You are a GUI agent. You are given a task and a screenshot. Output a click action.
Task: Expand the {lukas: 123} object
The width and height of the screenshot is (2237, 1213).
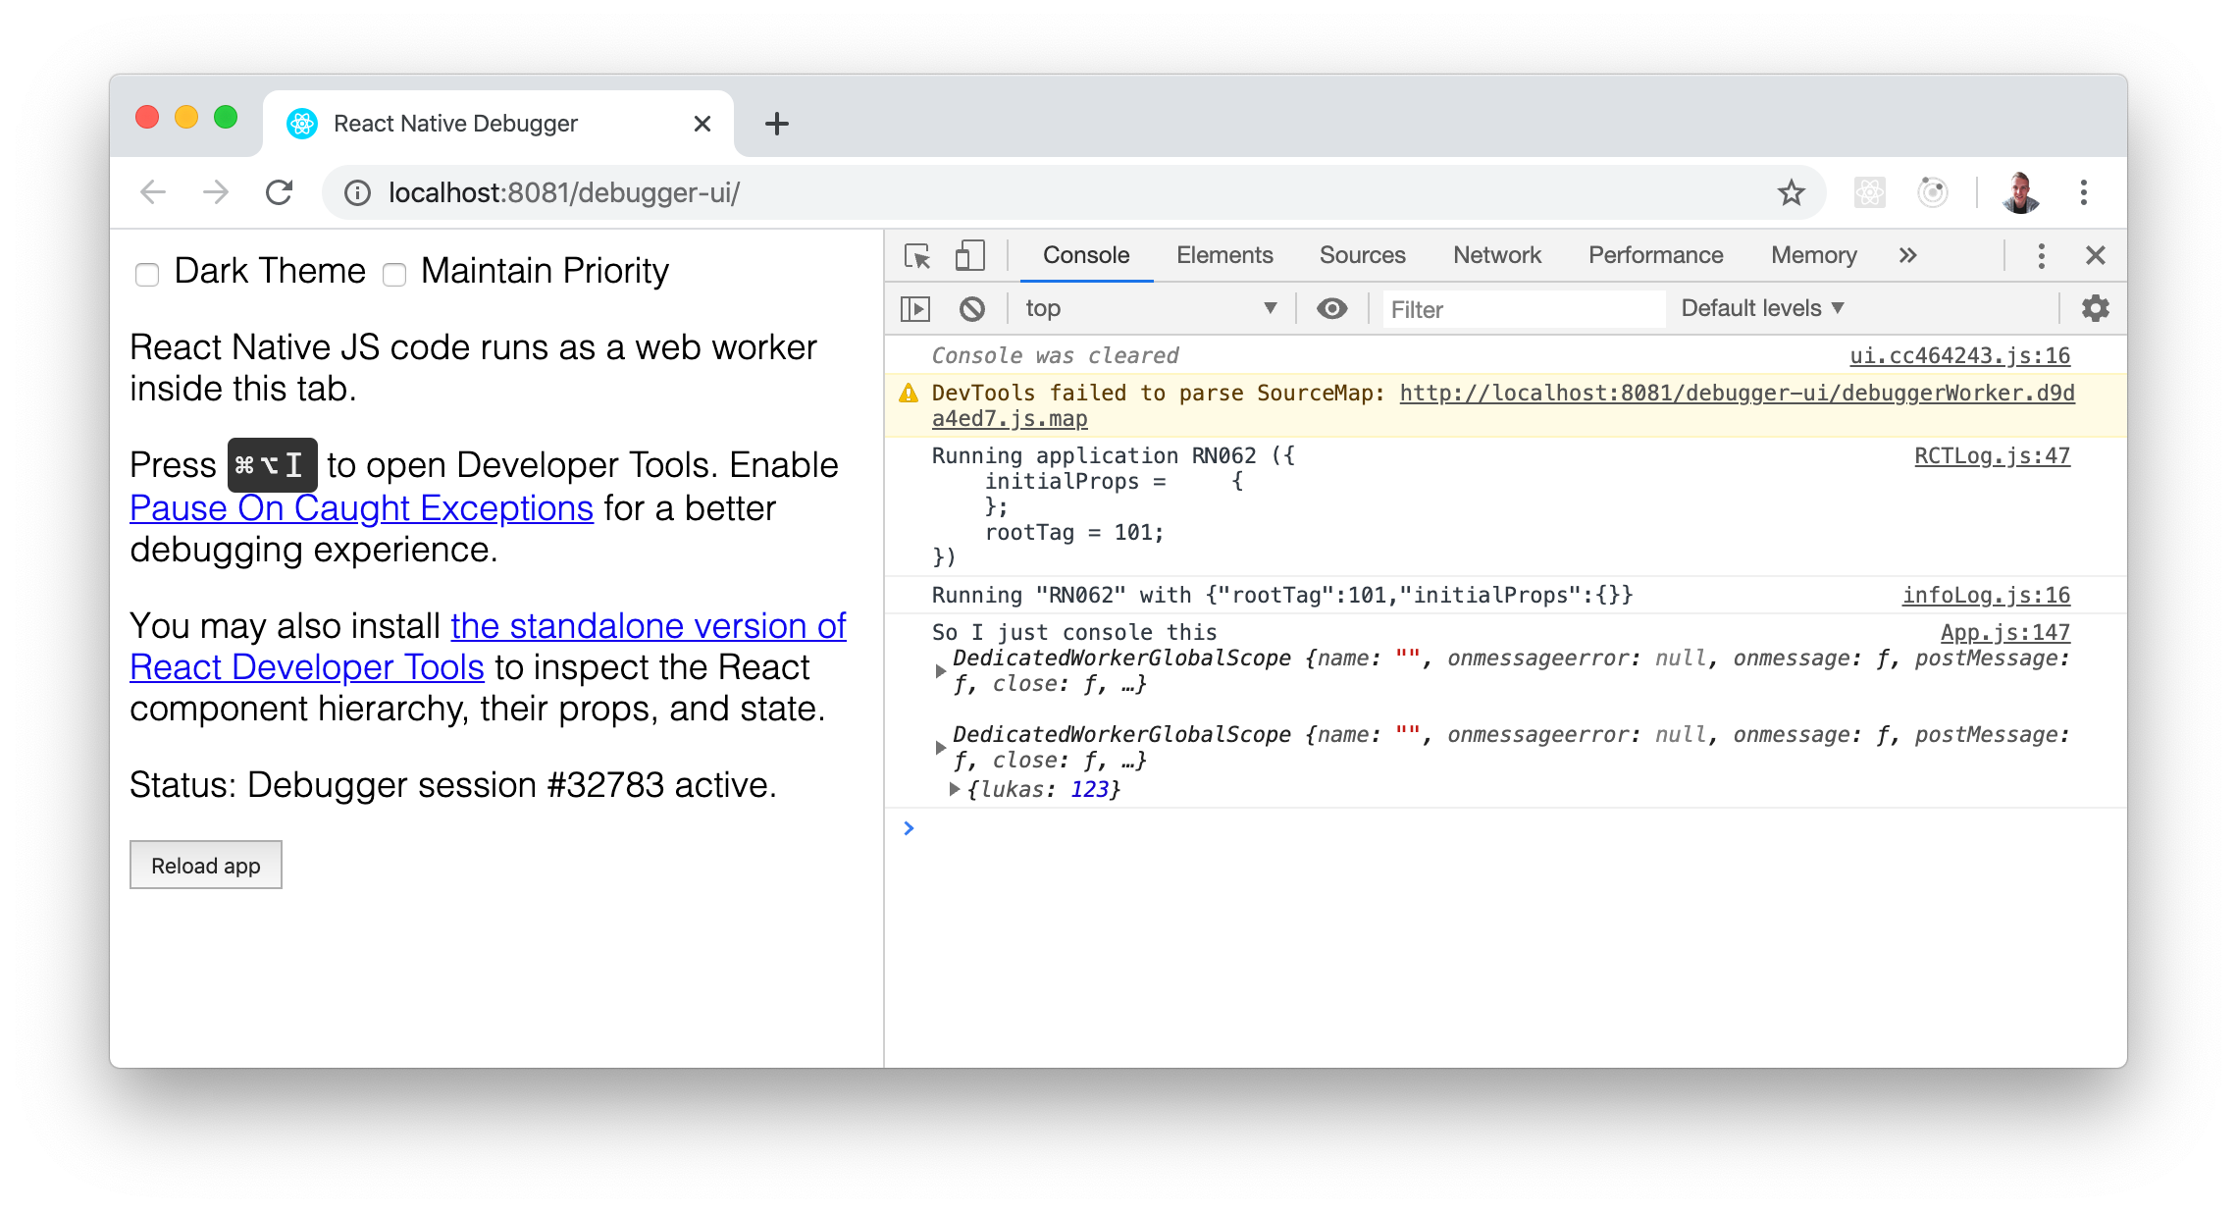tap(954, 789)
